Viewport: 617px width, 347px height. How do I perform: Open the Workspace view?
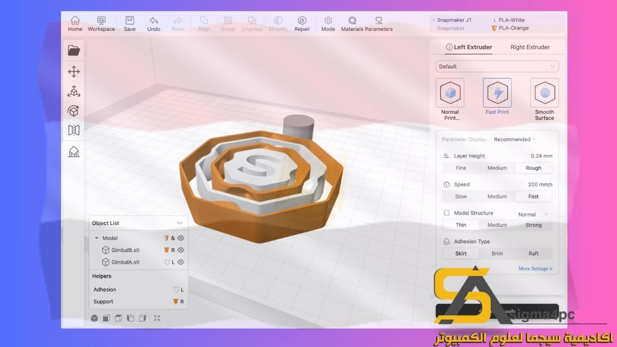point(101,24)
